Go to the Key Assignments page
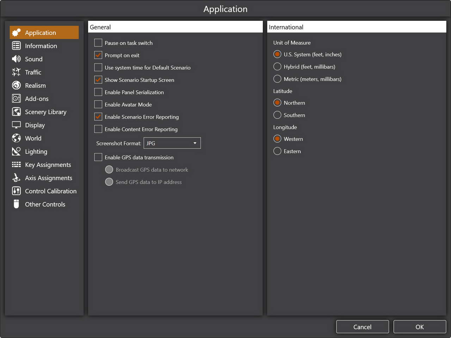The width and height of the screenshot is (451, 338). click(48, 165)
